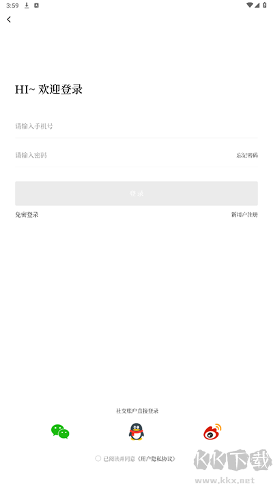Screen dimensions: 273x485
Task: Tap the 3:59 clock in the status bar
Action: pyautogui.click(x=12, y=5)
